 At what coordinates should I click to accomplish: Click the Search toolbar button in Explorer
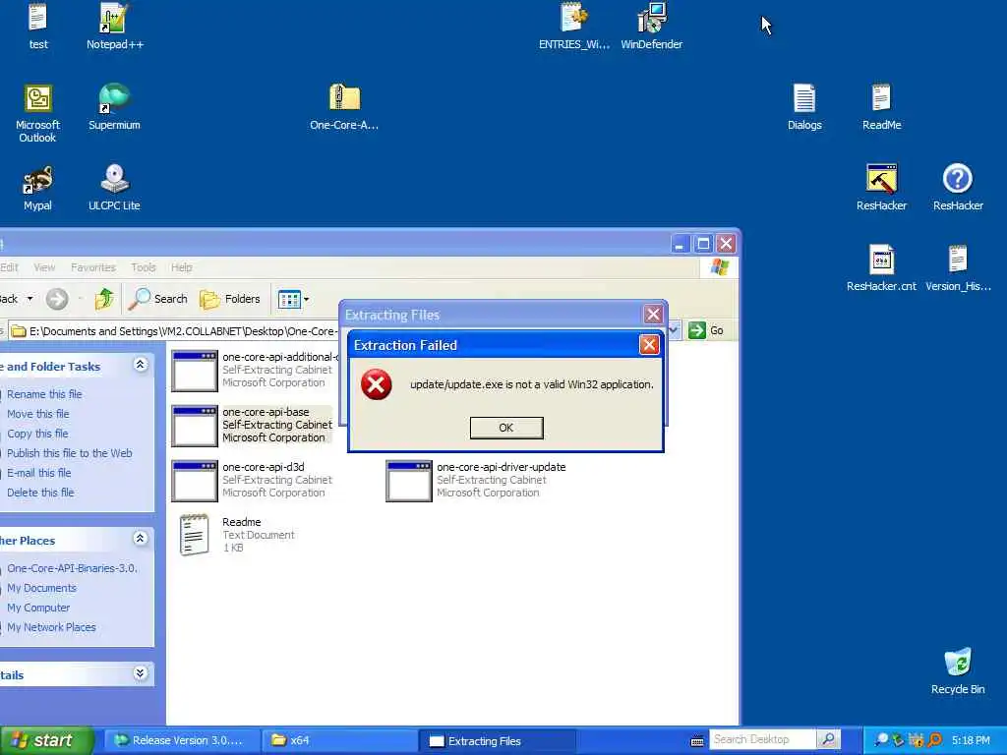pos(158,299)
